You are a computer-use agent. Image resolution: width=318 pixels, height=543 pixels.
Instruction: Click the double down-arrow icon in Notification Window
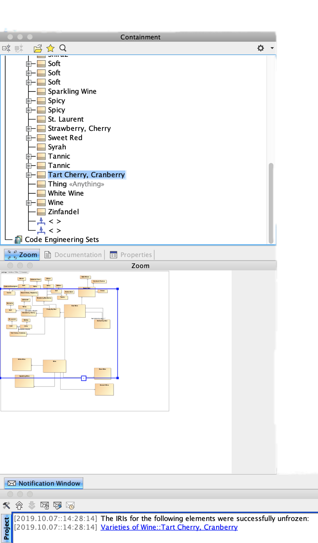click(x=32, y=505)
